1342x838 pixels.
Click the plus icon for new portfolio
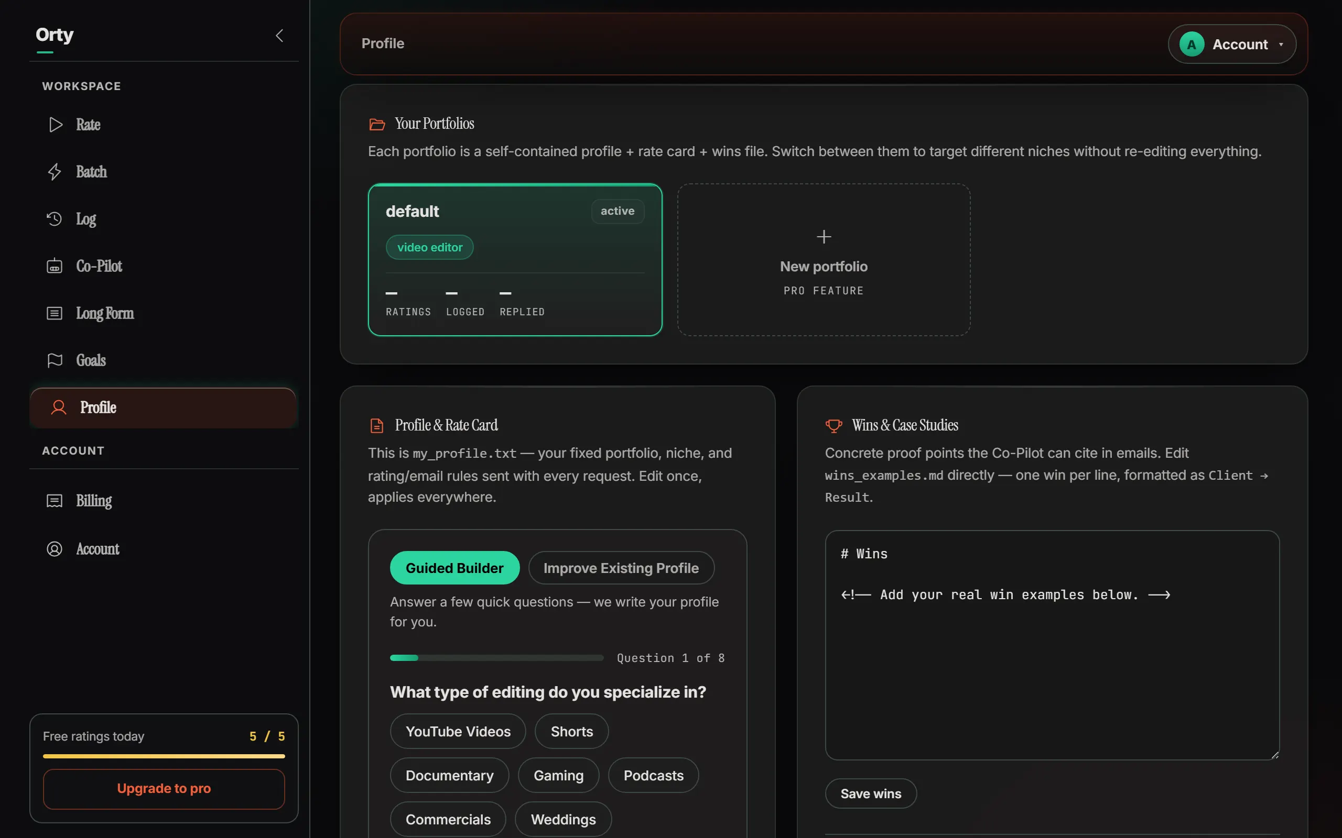824,237
